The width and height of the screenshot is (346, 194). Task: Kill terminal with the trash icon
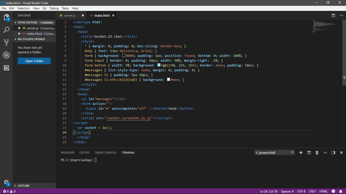[317, 153]
